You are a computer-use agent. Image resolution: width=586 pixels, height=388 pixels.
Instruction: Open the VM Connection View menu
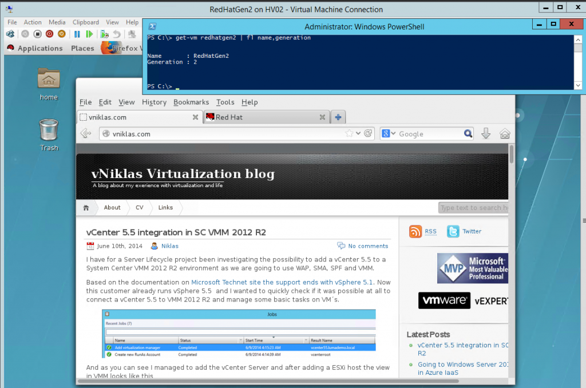[x=112, y=22]
